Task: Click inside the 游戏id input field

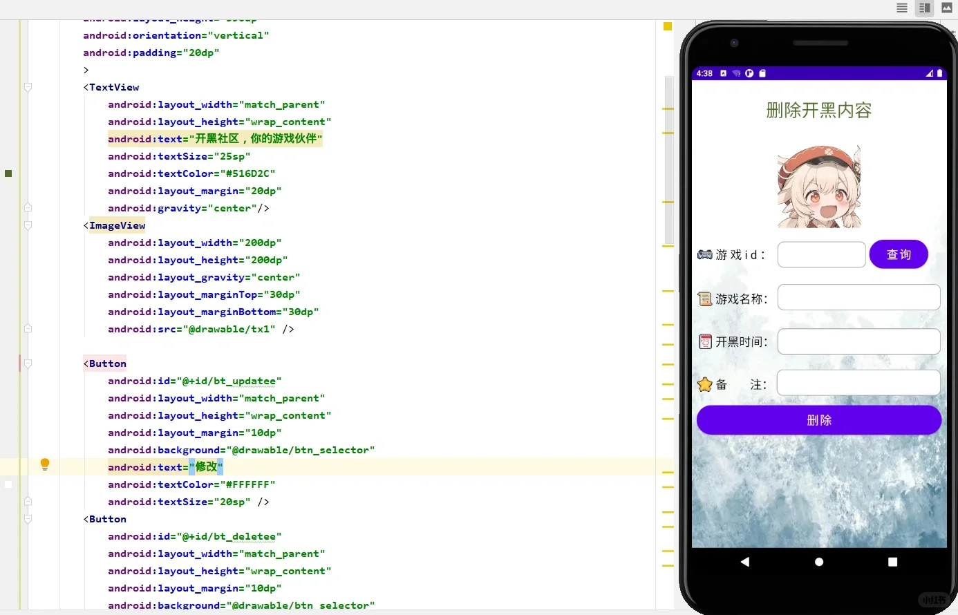Action: tap(821, 254)
